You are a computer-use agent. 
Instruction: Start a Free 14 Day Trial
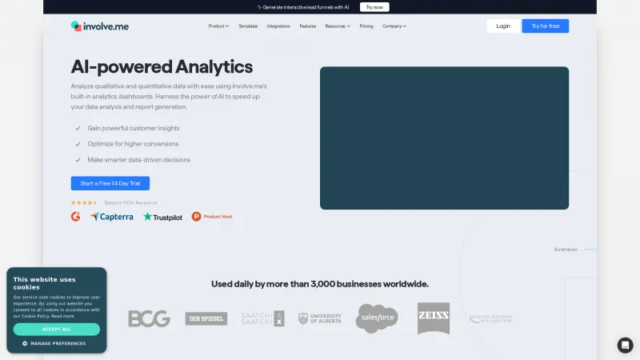tap(110, 183)
